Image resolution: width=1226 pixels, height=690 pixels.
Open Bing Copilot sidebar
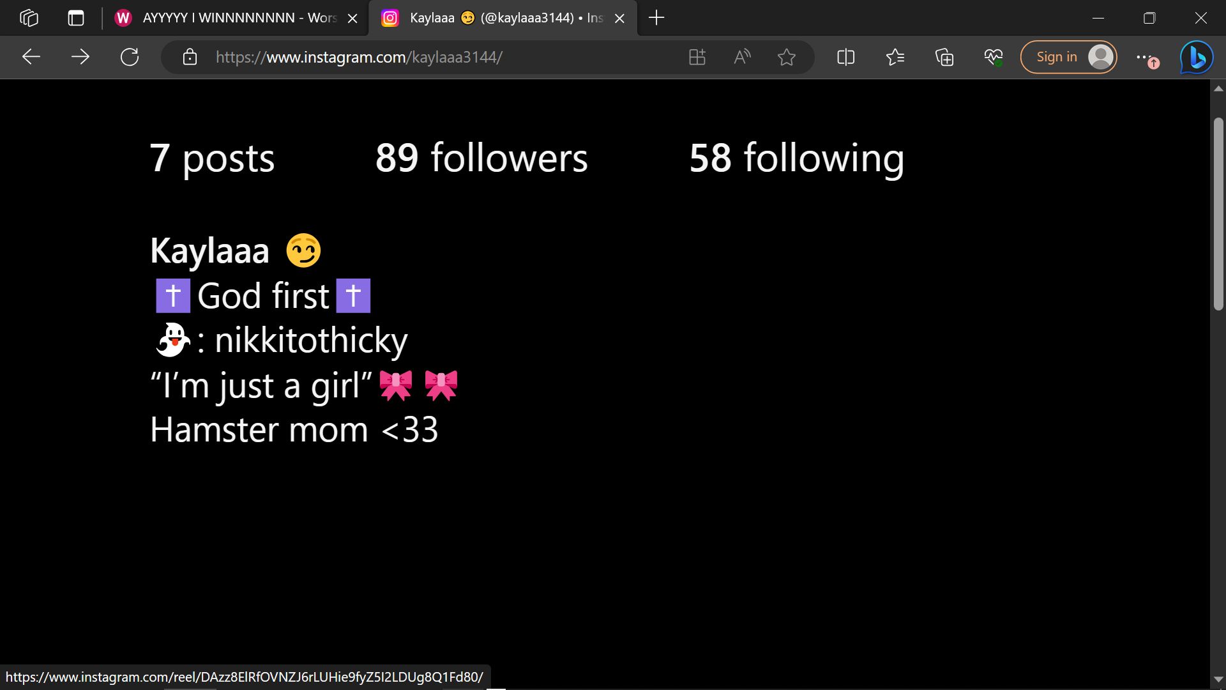(x=1196, y=57)
